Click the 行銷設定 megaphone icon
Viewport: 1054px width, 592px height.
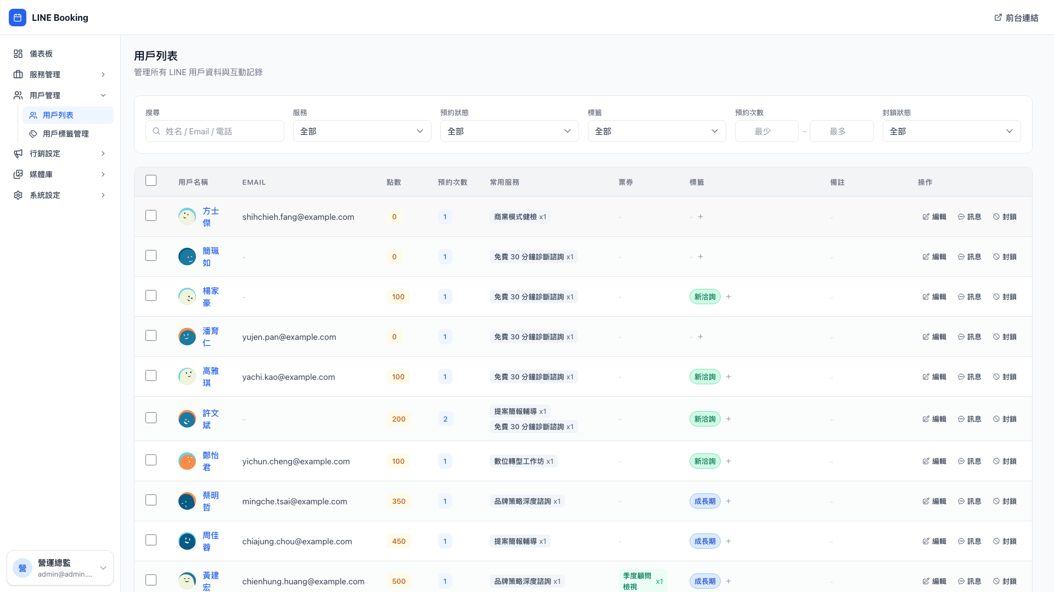coord(18,153)
